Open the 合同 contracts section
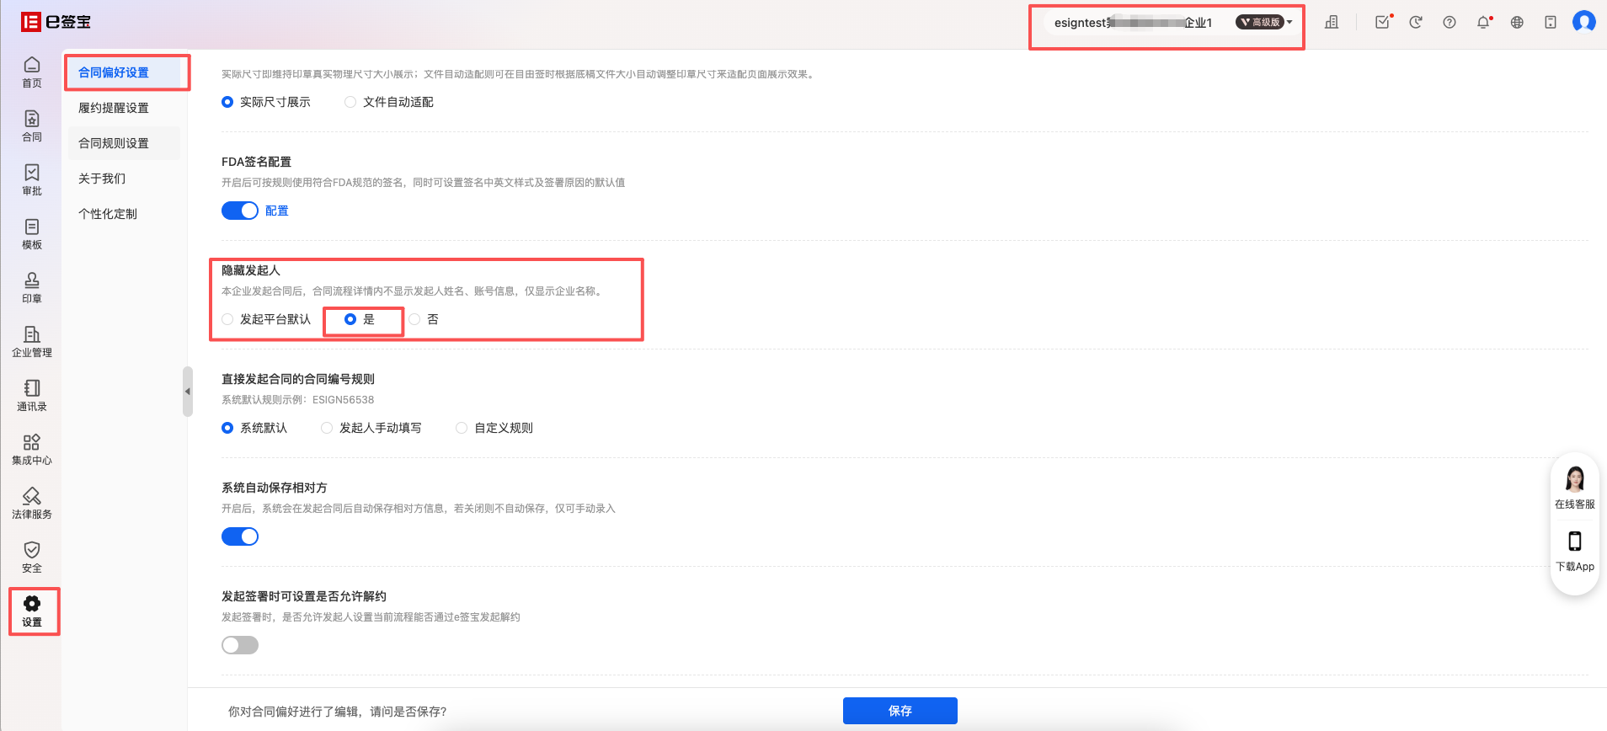Viewport: 1607px width, 731px height. coord(32,125)
